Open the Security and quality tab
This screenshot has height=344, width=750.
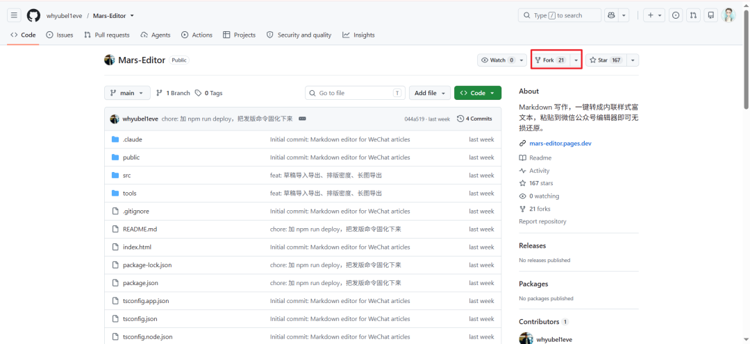tap(299, 35)
